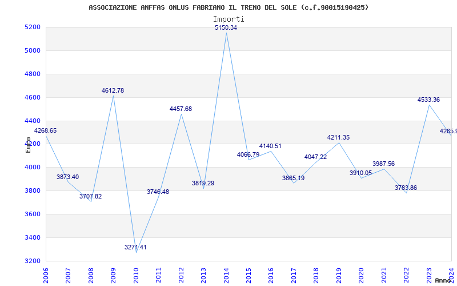Click the 2013 year tick label
Image resolution: width=457 pixels, height=286 pixels.
tap(204, 276)
